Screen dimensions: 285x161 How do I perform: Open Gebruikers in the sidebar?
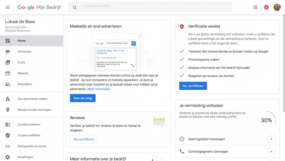pos(32,84)
